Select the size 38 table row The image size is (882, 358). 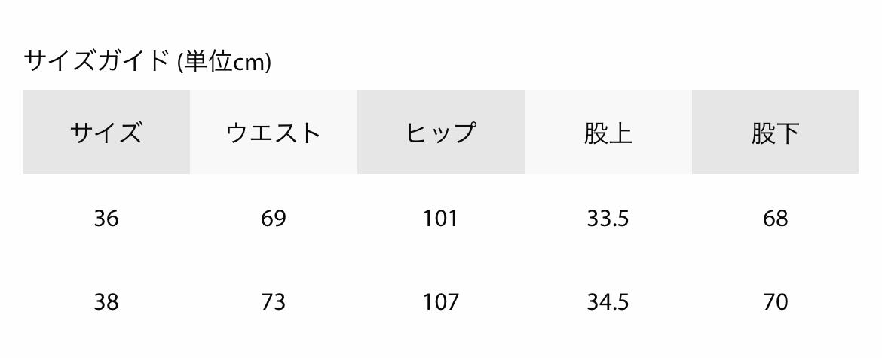(357, 302)
